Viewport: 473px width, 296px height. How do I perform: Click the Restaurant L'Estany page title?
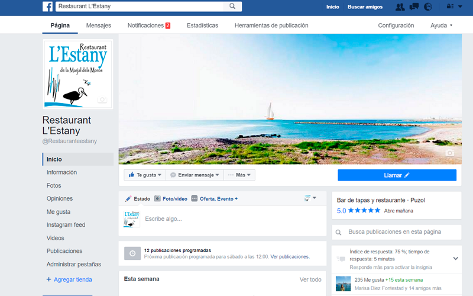(67, 126)
